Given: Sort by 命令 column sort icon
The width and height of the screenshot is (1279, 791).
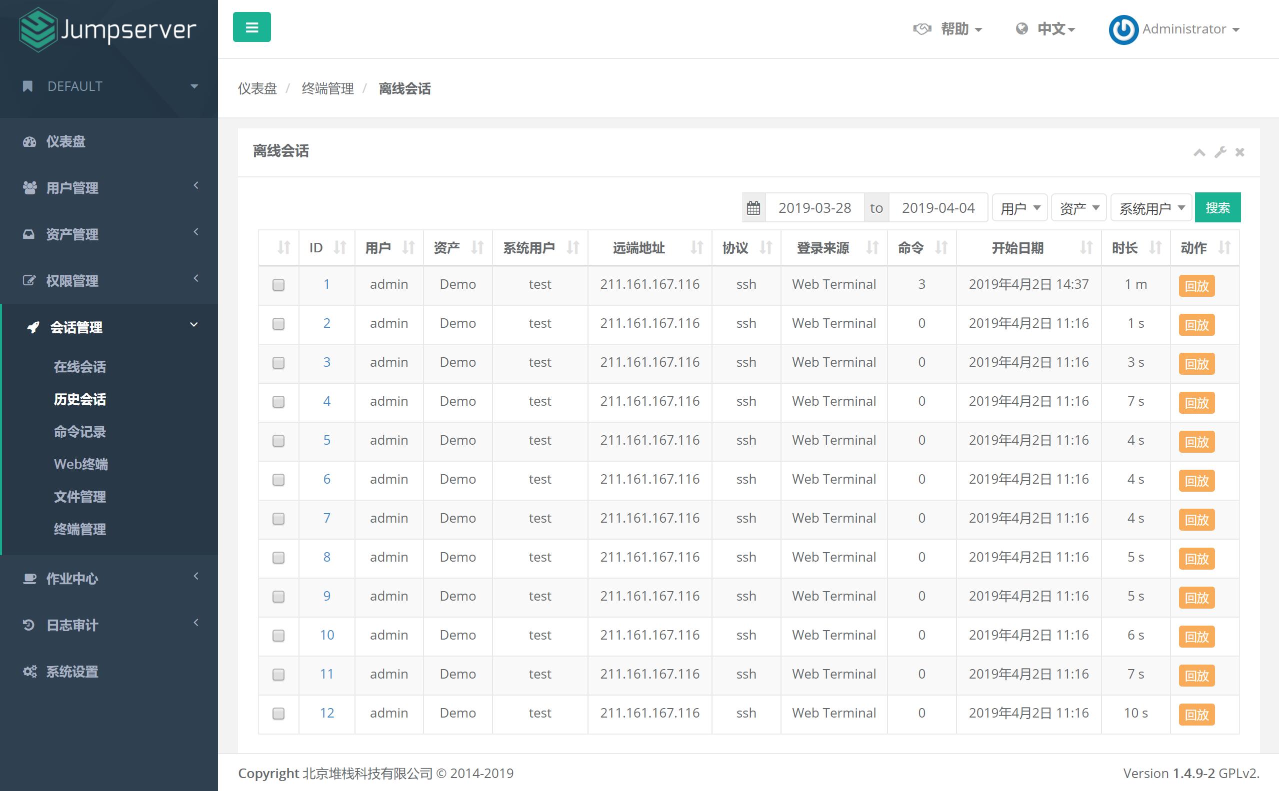Looking at the screenshot, I should pos(941,247).
